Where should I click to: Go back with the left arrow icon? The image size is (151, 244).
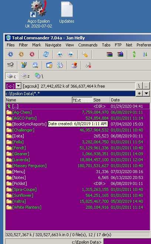(x=60, y=54)
